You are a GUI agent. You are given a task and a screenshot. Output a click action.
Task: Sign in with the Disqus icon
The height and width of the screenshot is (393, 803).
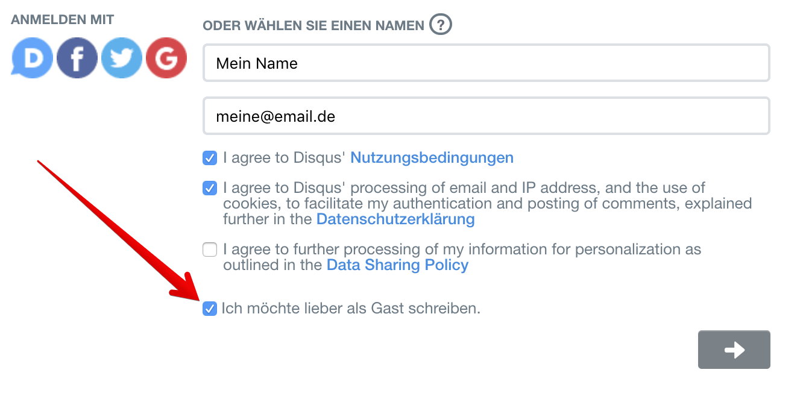tap(32, 58)
